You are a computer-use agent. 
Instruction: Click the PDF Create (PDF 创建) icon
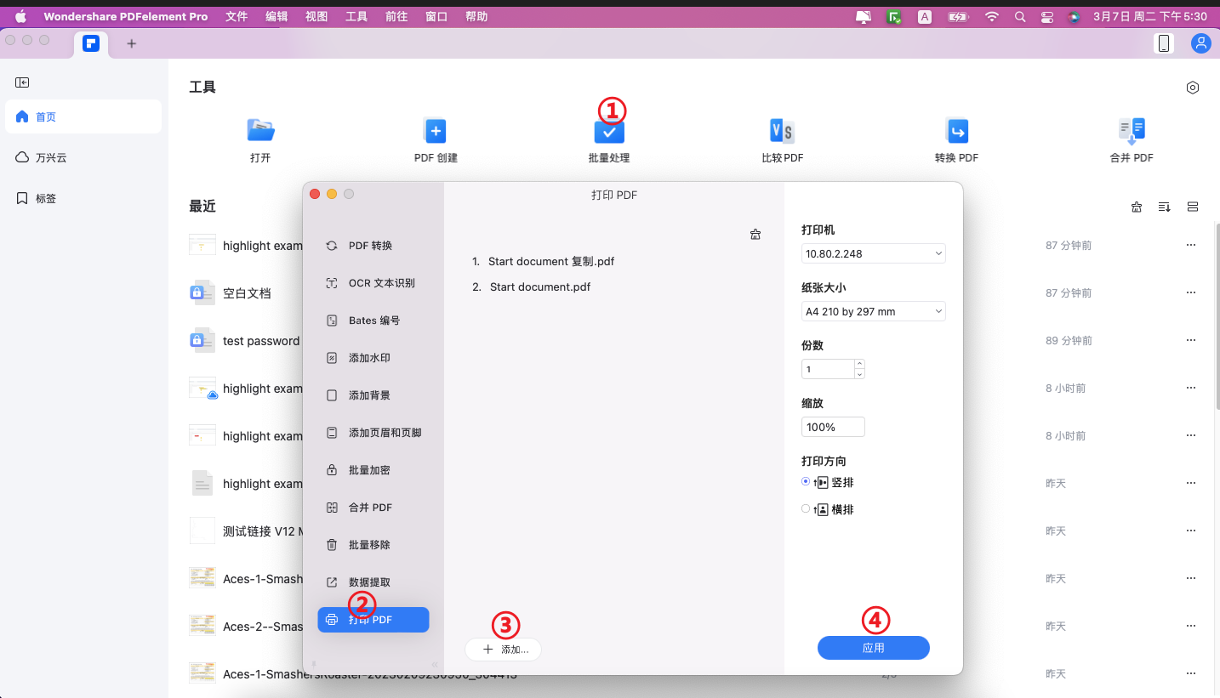(x=435, y=131)
